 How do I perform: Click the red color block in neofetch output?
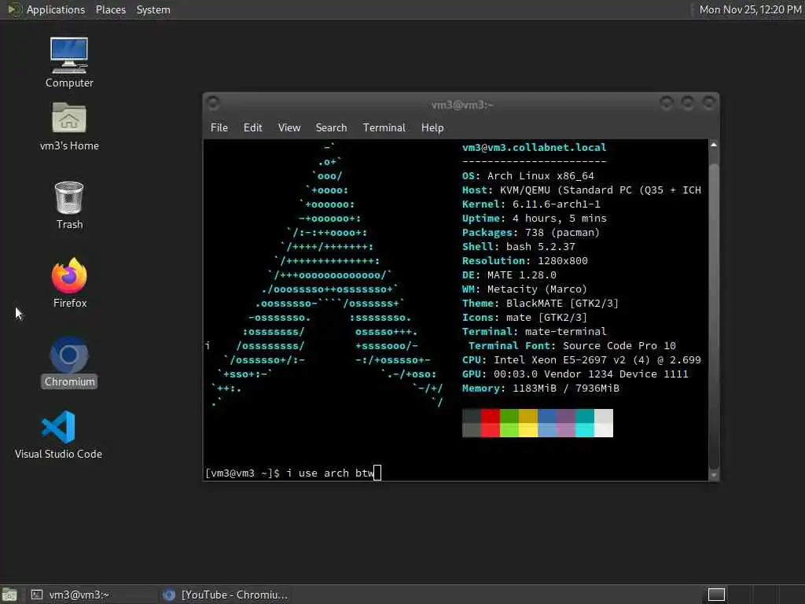[x=491, y=422]
